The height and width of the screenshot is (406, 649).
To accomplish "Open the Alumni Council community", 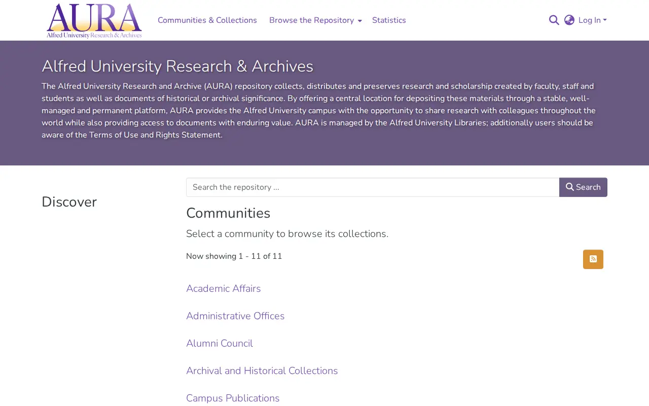I will pyautogui.click(x=220, y=343).
